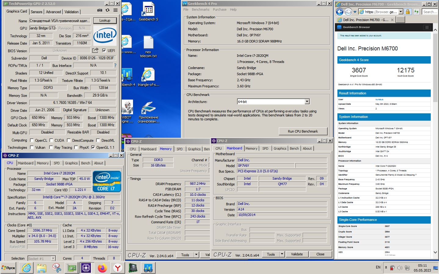Click Geekbench glasses taskbar icon
This screenshot has height=274, width=439.
coord(148,268)
